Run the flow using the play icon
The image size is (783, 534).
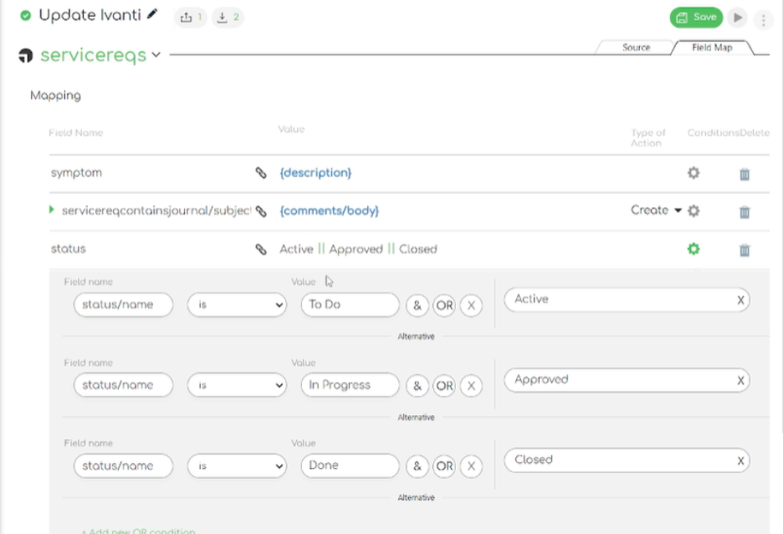tap(738, 17)
